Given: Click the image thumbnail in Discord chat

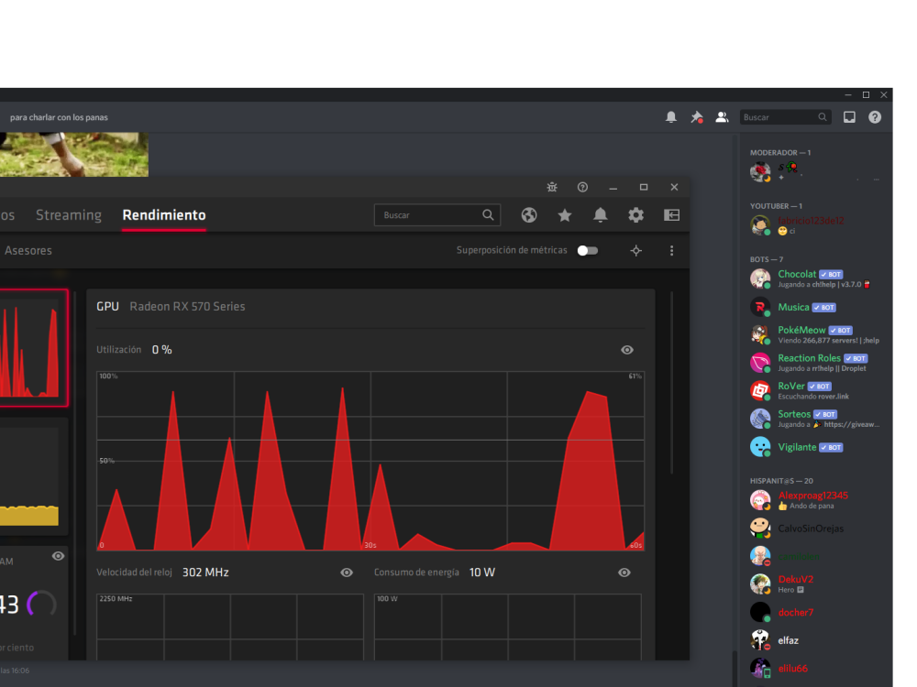Looking at the screenshot, I should tap(73, 154).
